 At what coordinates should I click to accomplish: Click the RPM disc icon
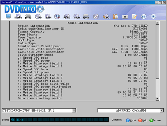[48, 16]
